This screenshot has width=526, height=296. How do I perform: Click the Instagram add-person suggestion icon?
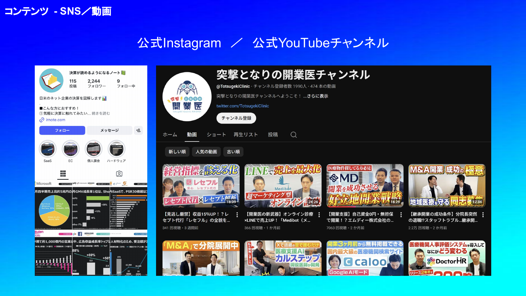(x=139, y=130)
